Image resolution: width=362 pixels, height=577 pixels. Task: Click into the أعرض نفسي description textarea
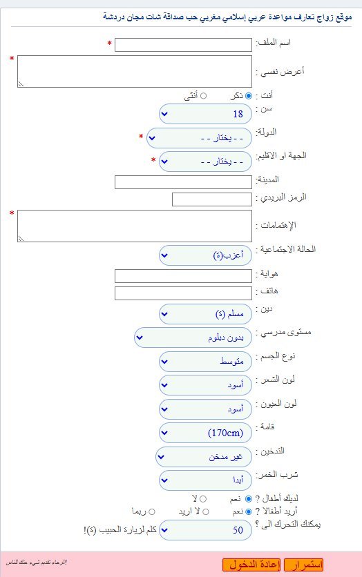[135, 71]
